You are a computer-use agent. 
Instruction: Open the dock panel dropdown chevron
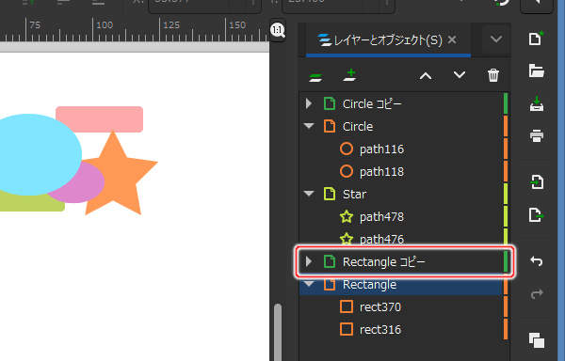click(496, 39)
